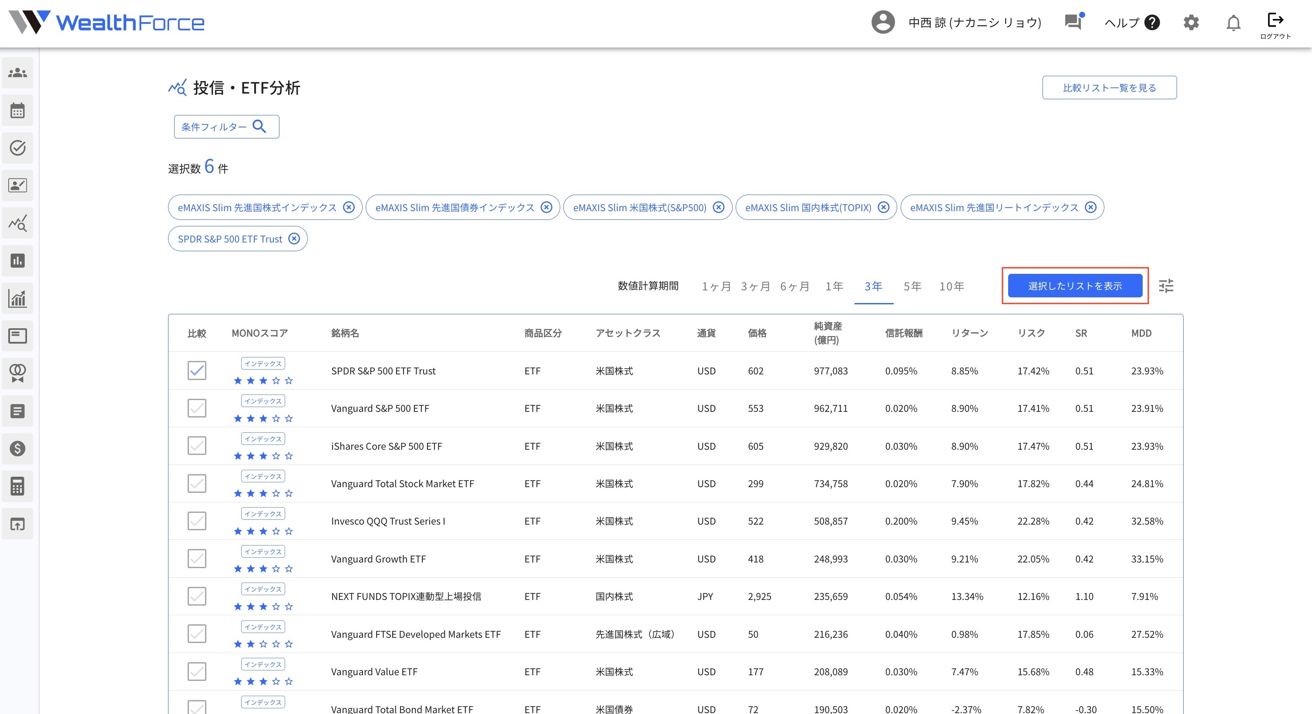Click 選択したリストを表示 button
The height and width of the screenshot is (714, 1312).
coord(1075,286)
